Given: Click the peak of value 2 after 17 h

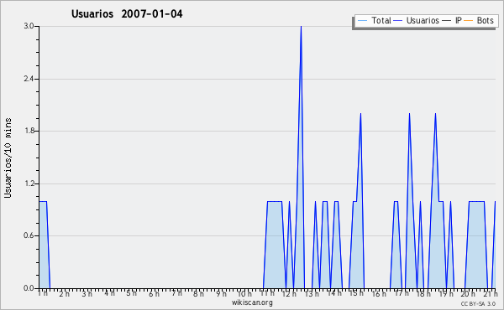Looking at the screenshot, I should 409,114.
